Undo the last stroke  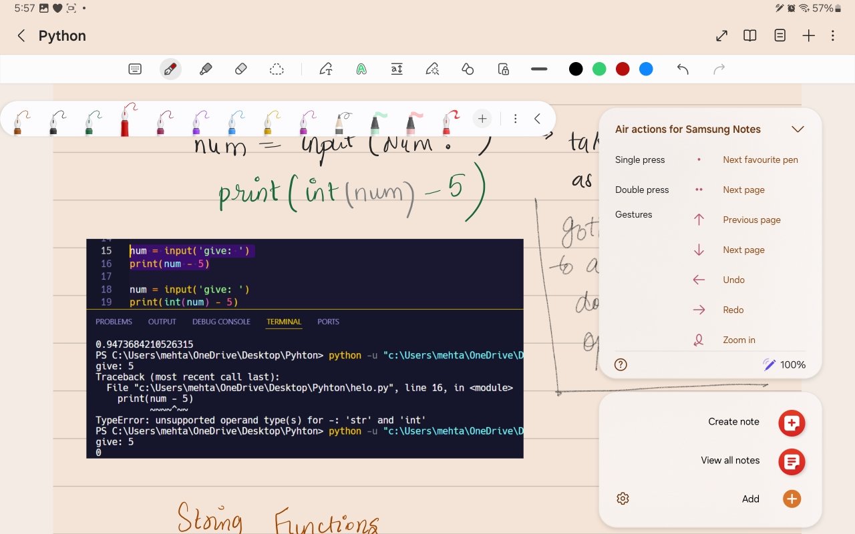click(683, 69)
